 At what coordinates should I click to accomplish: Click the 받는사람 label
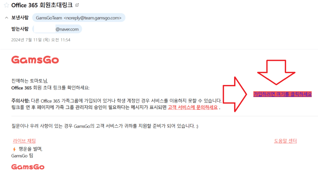(x=20, y=29)
